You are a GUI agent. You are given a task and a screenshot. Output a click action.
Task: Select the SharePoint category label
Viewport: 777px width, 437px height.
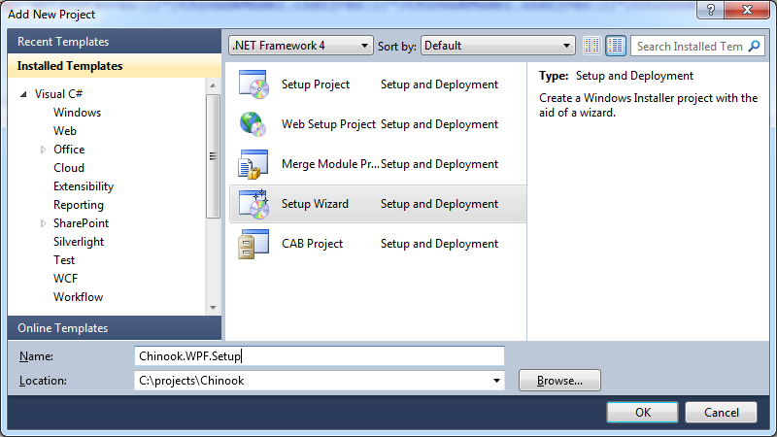coord(81,223)
